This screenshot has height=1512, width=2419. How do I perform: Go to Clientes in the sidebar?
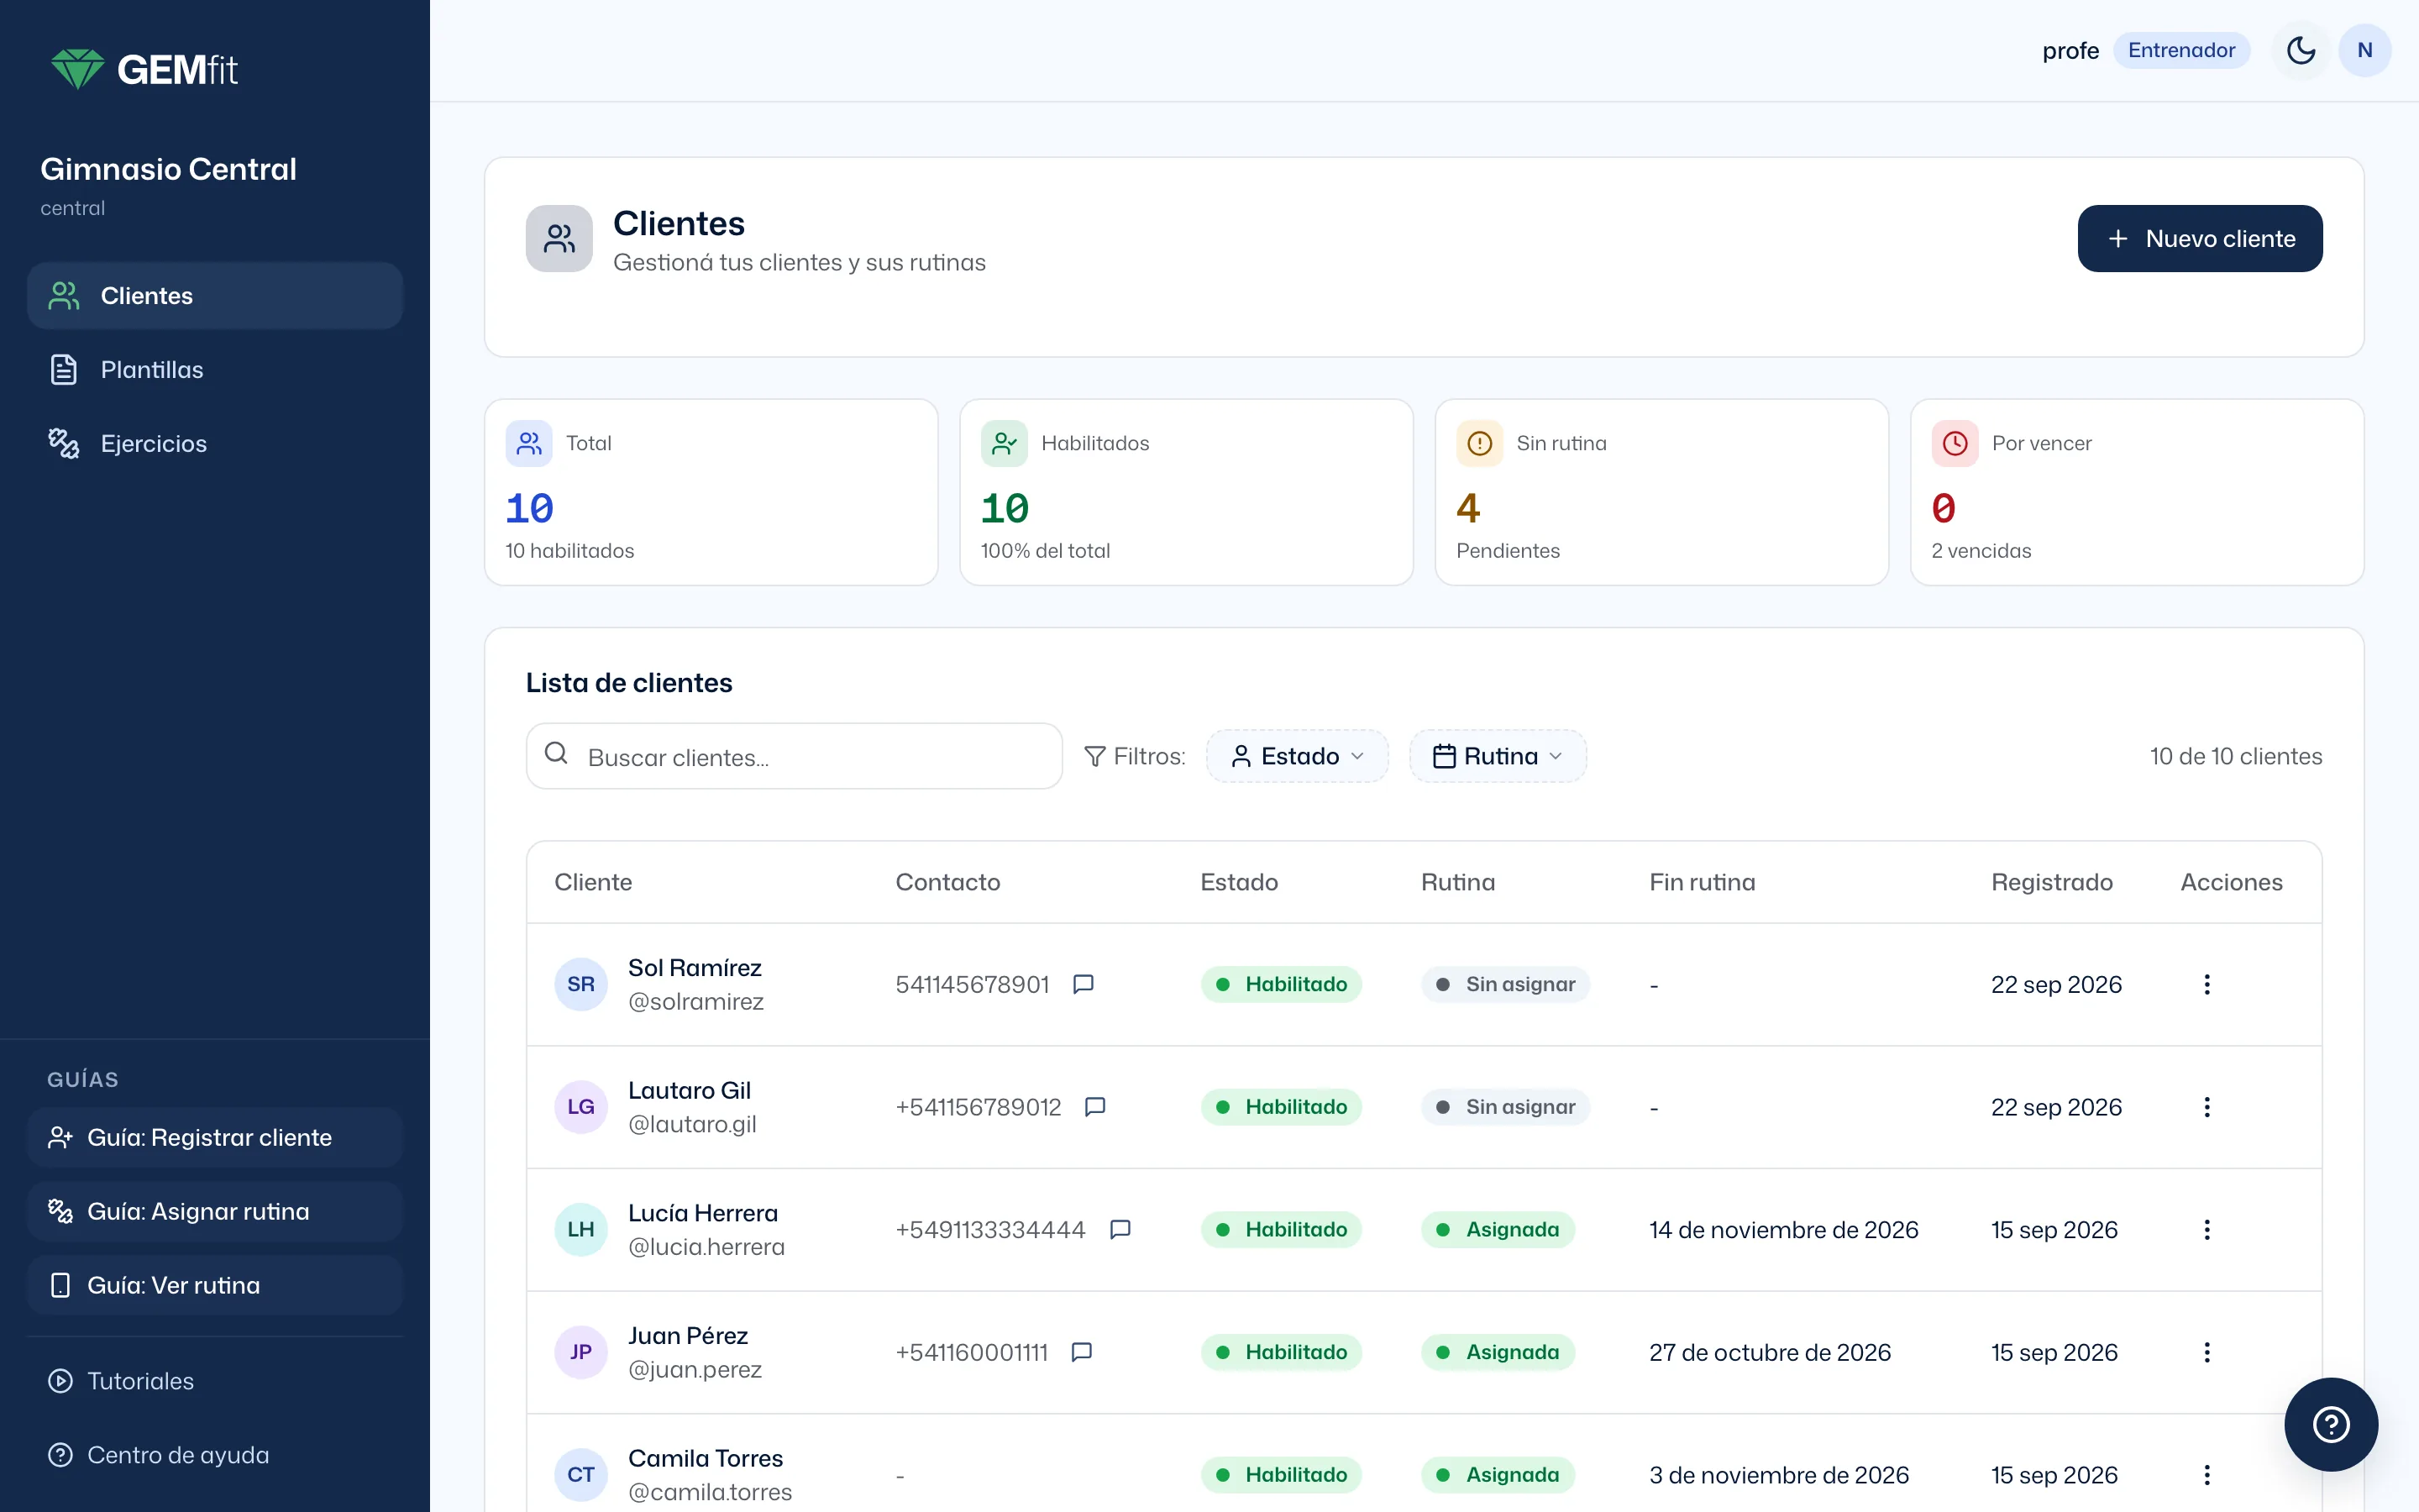(215, 296)
